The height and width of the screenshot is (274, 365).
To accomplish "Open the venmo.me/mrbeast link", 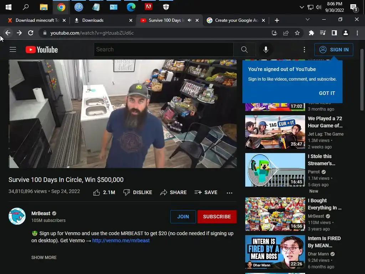I will 121,240.
